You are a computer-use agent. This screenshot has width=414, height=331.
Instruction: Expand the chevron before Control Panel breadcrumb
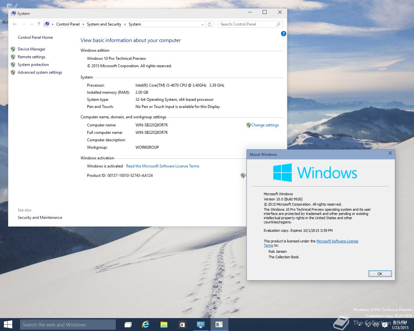click(52, 24)
